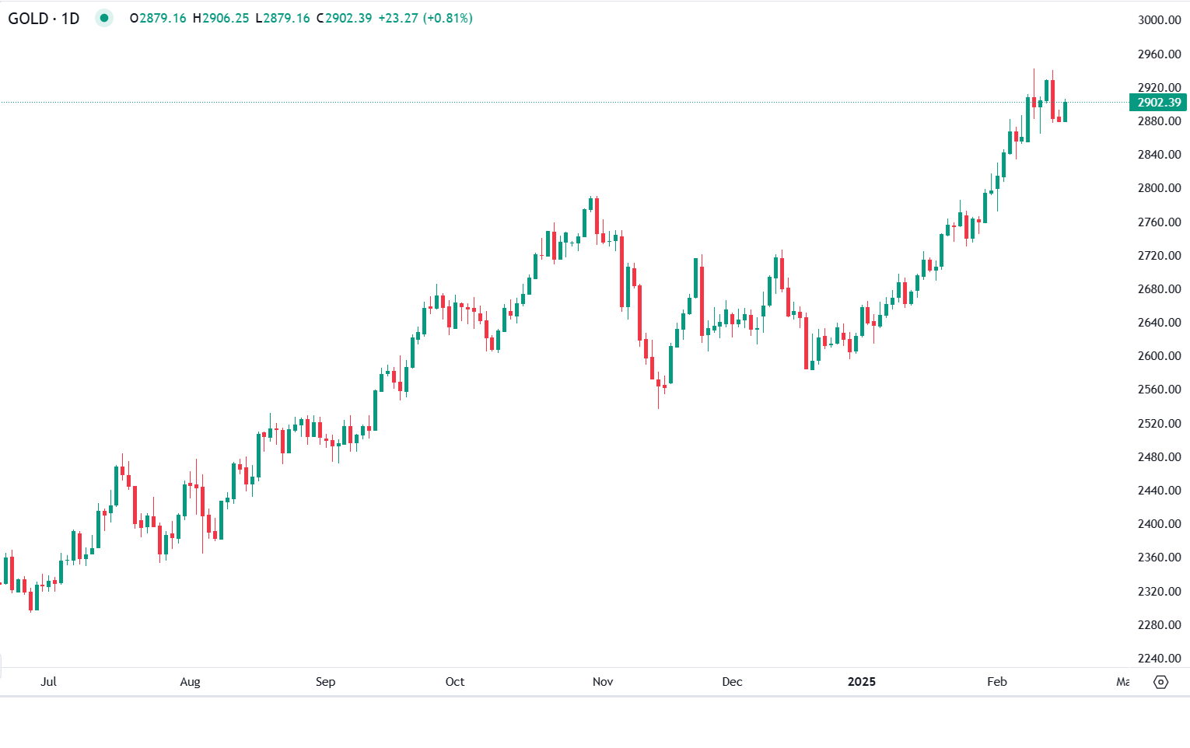Click Dec on the time axis

coord(732,682)
